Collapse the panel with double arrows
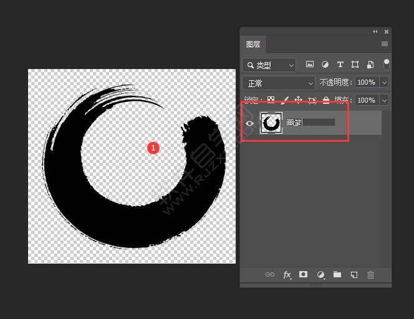 [x=375, y=32]
